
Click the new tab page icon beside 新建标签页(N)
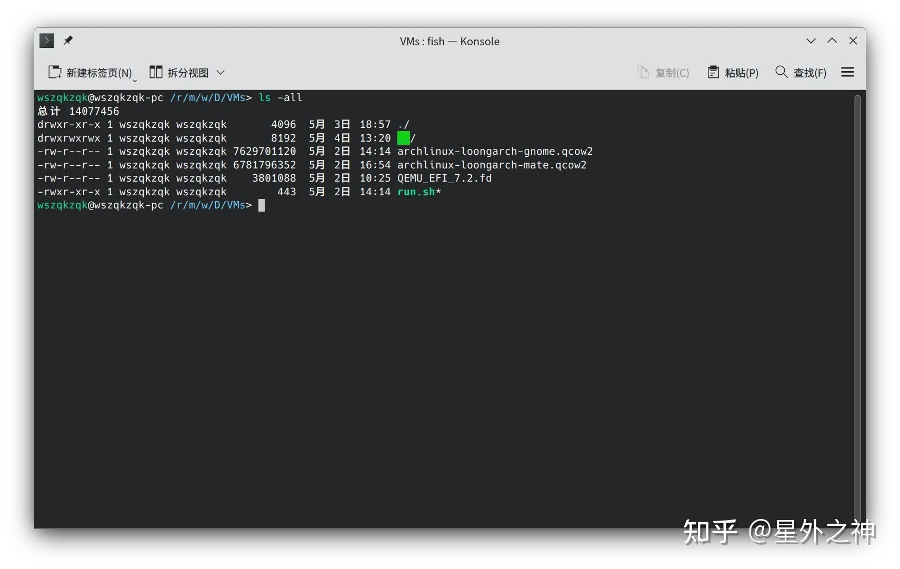[55, 72]
